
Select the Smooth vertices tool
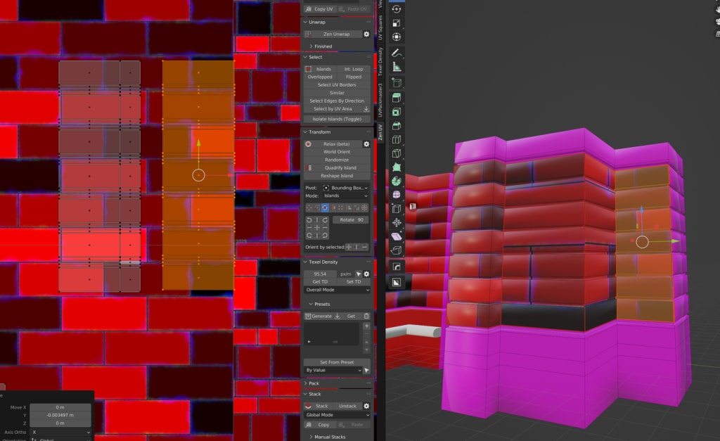397,195
